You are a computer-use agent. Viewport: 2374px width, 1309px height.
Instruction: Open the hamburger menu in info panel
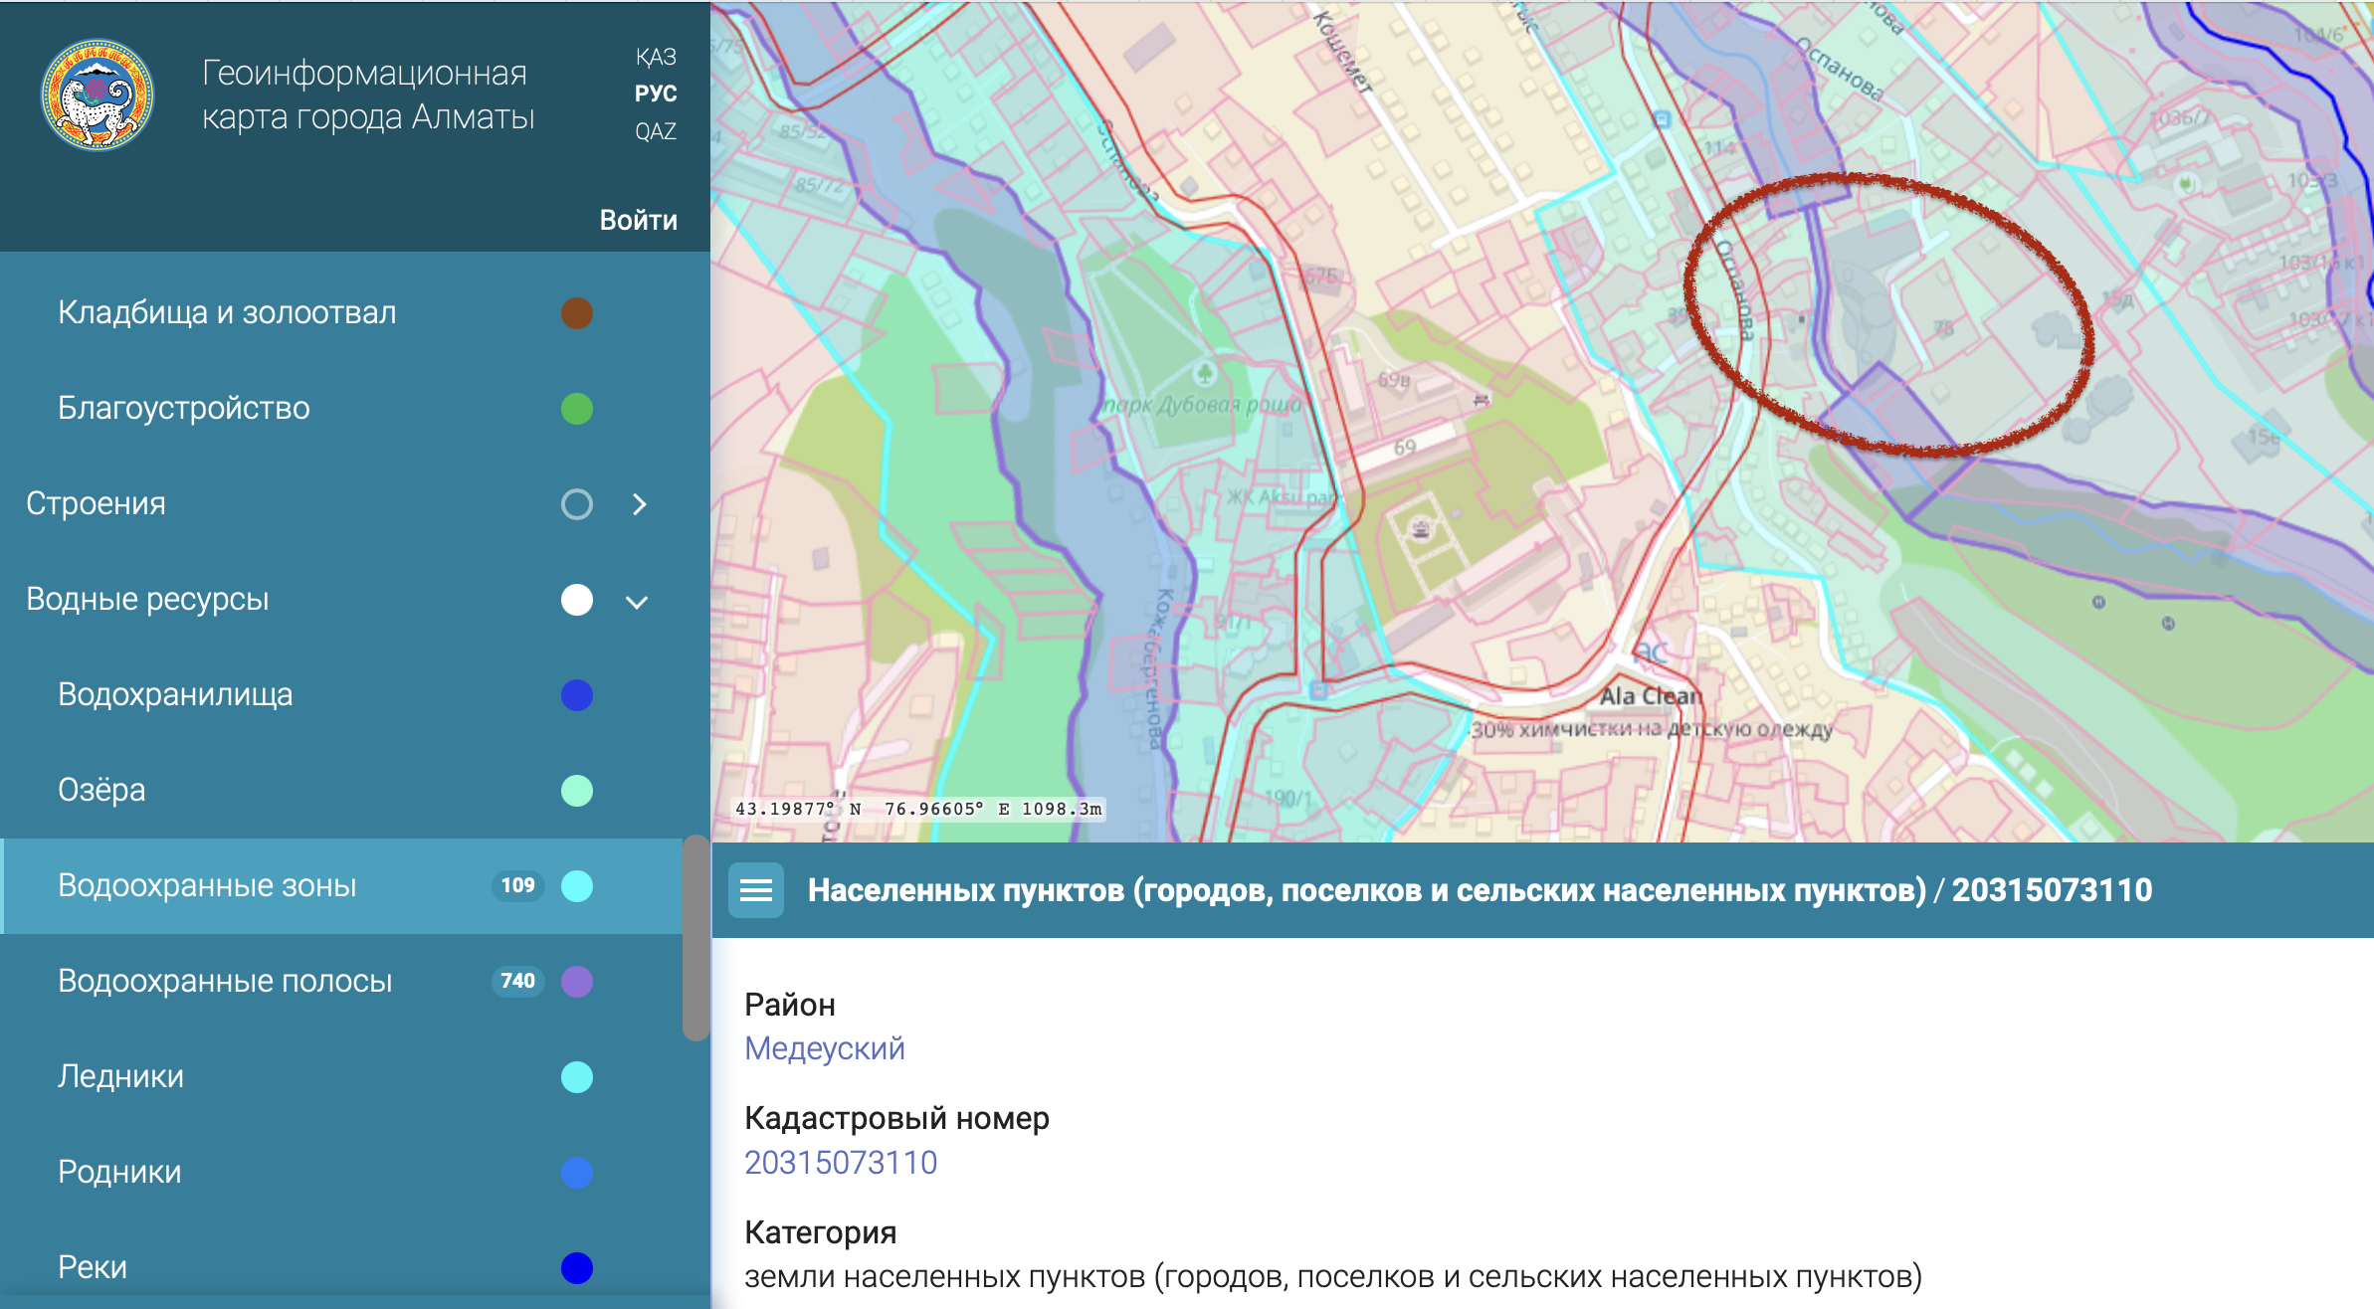(756, 889)
